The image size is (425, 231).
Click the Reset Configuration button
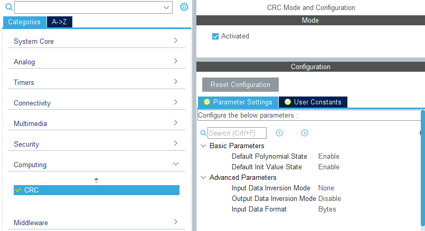[240, 84]
